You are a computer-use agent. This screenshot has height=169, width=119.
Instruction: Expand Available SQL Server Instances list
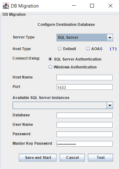tap(110, 105)
